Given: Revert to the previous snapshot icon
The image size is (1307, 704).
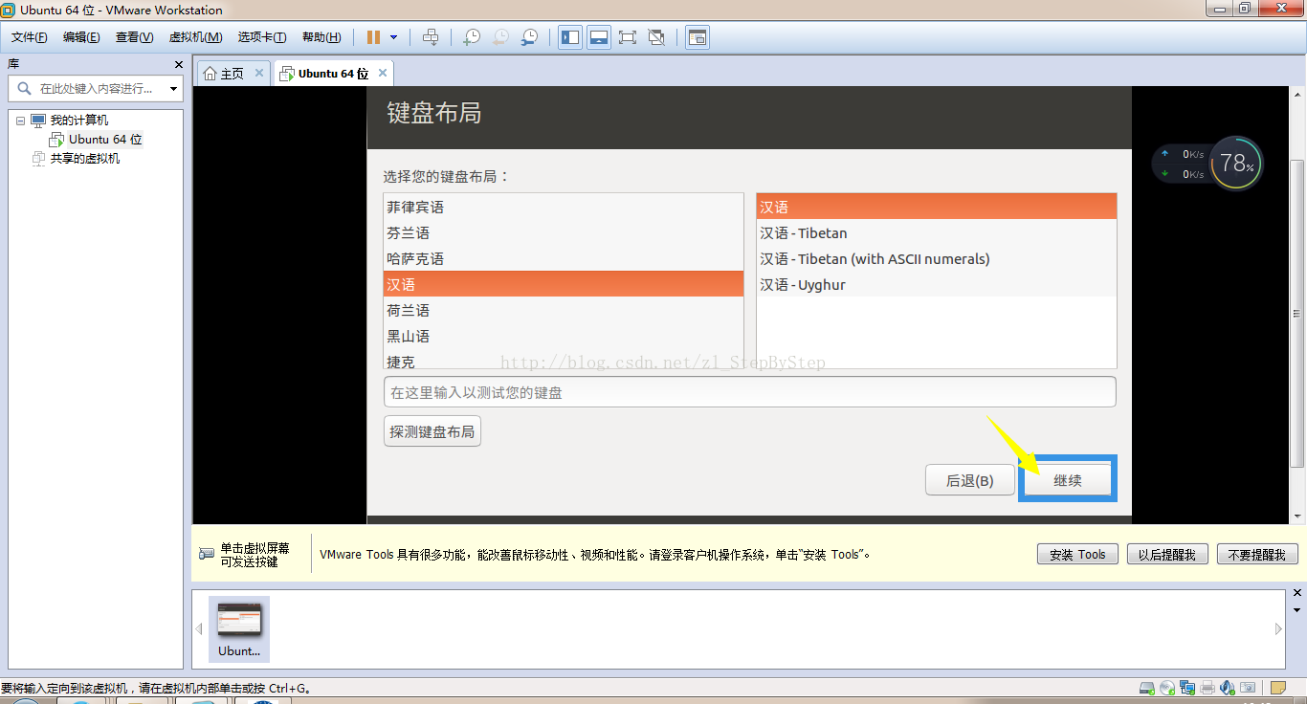Looking at the screenshot, I should (x=500, y=37).
